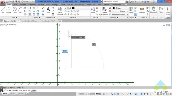Select the Line tool
The width and height of the screenshot is (172, 96).
click(x=3, y=10)
